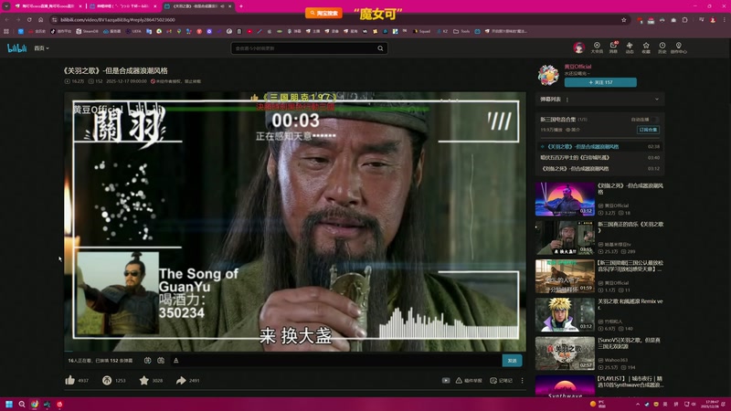Click the bilibili search input field
Viewport: 731px width, 411px height.
pyautogui.click(x=303, y=48)
